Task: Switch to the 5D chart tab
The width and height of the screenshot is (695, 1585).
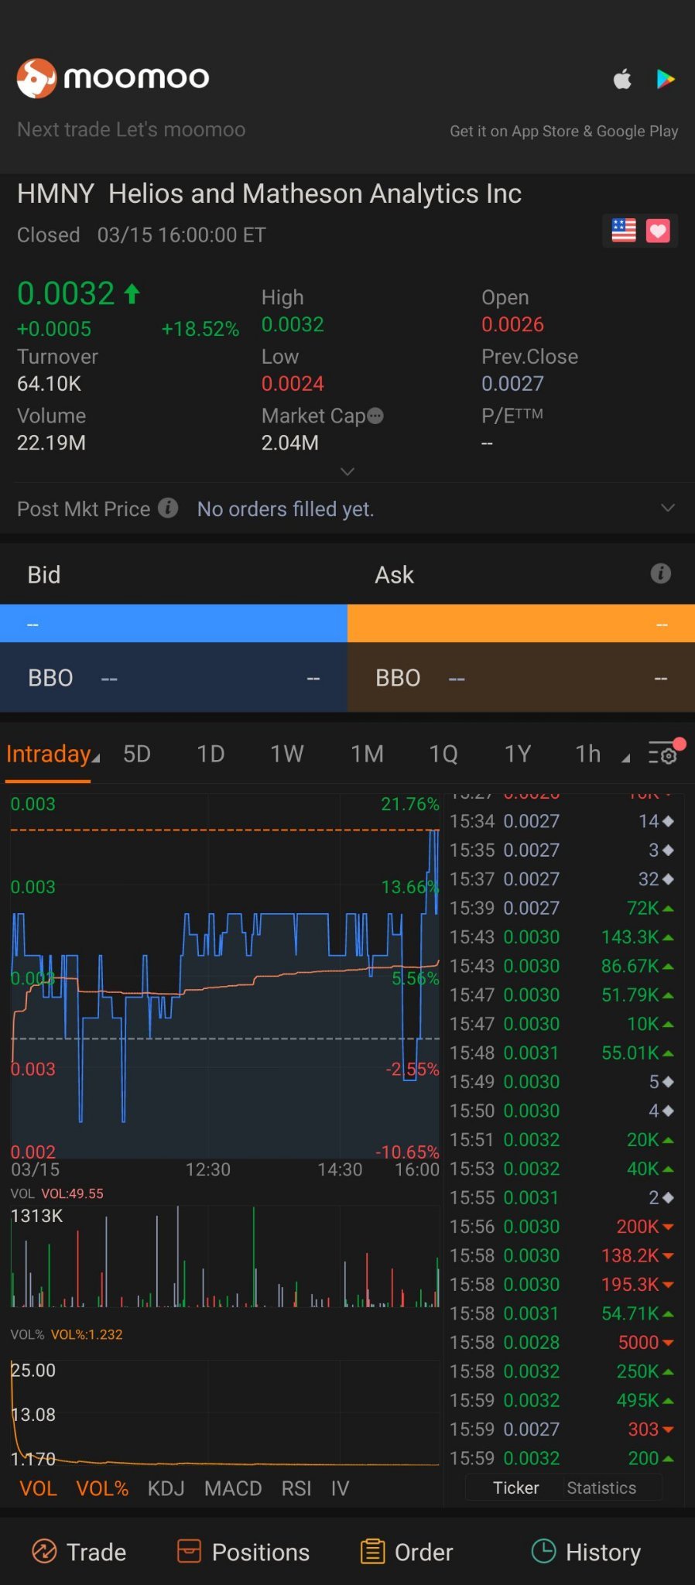Action: [137, 754]
